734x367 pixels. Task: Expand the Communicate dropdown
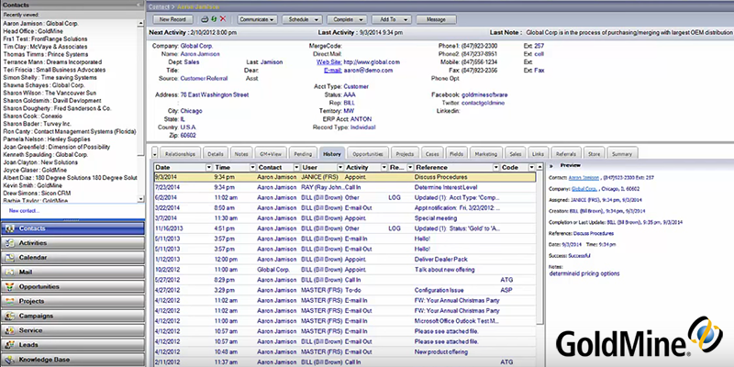258,18
